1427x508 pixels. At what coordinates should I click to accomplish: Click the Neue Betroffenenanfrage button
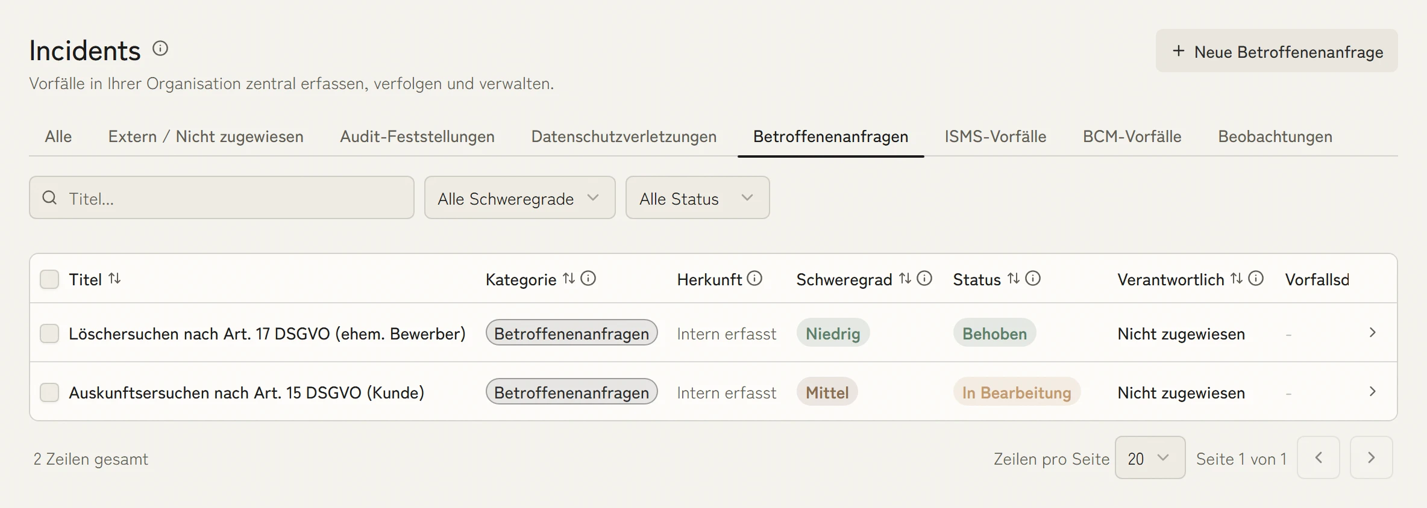[1277, 51]
